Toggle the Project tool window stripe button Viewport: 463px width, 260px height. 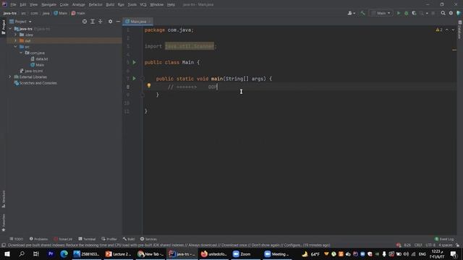click(x=4, y=27)
